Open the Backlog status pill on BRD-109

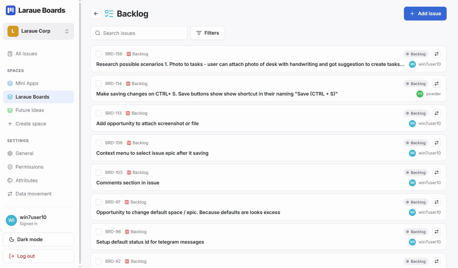click(416, 143)
